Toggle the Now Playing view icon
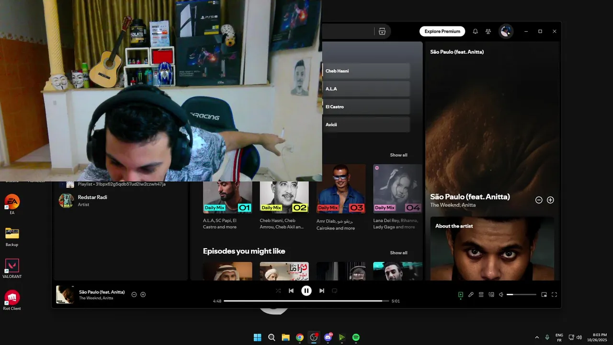Screen dimensions: 613x345 click(x=461, y=295)
